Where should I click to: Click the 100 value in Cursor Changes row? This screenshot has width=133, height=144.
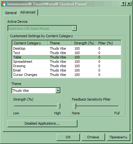coord(77,75)
